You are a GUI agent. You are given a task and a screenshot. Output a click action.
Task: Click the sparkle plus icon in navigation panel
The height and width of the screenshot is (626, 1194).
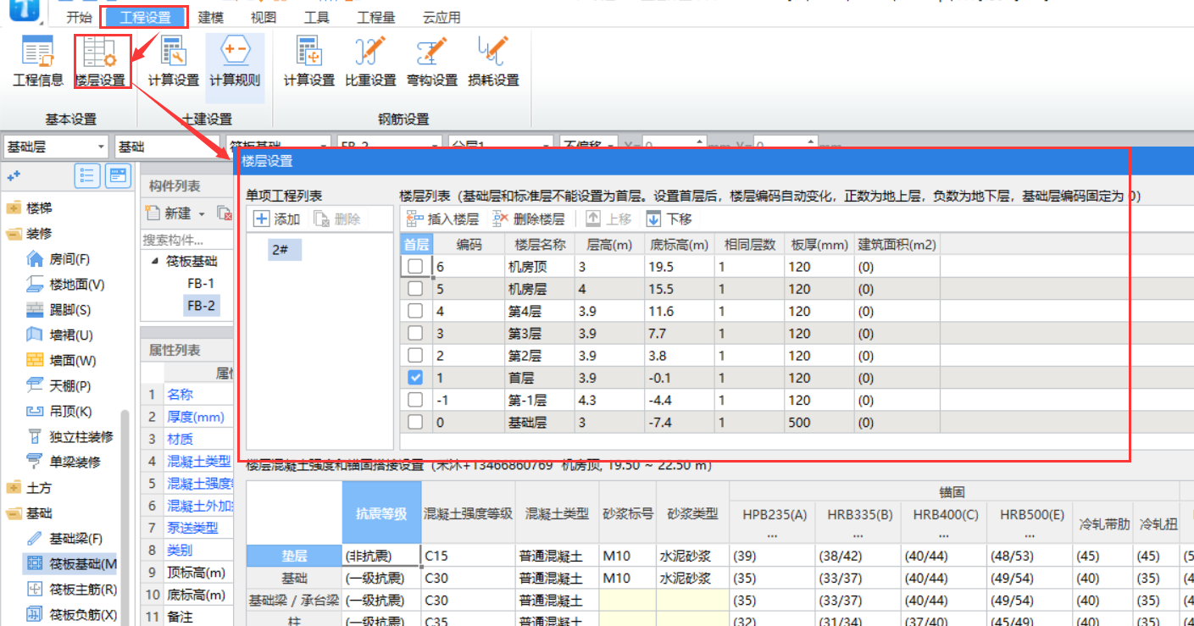coord(14,176)
